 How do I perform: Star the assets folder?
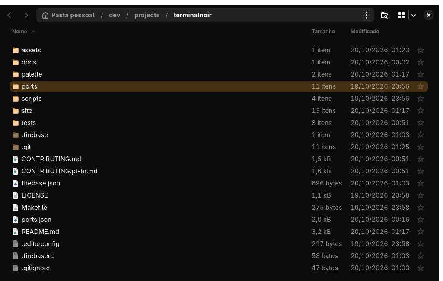click(x=421, y=50)
